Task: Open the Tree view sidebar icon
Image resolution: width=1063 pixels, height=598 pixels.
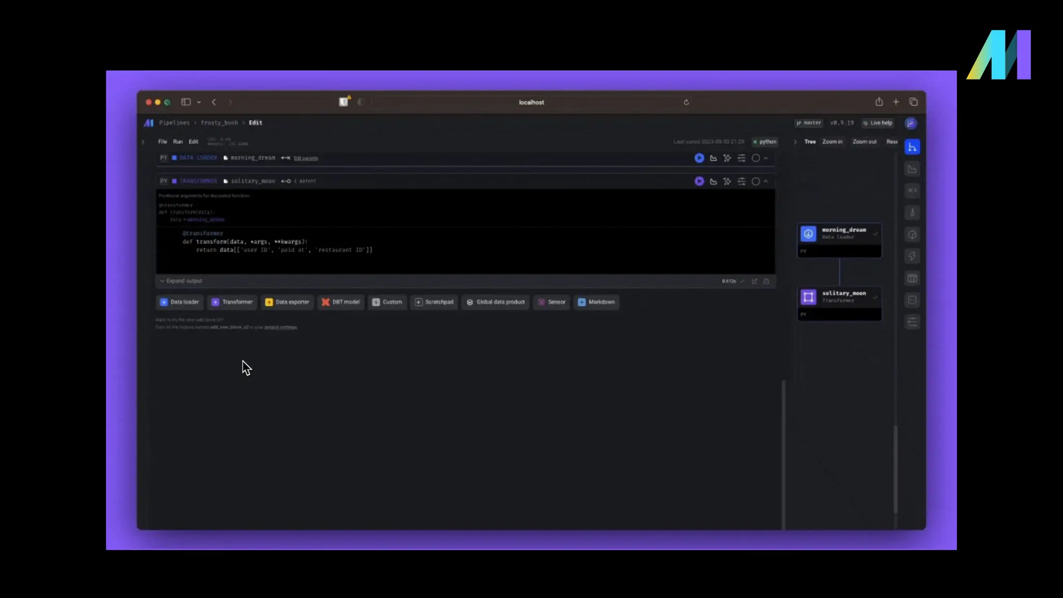Action: click(x=912, y=147)
